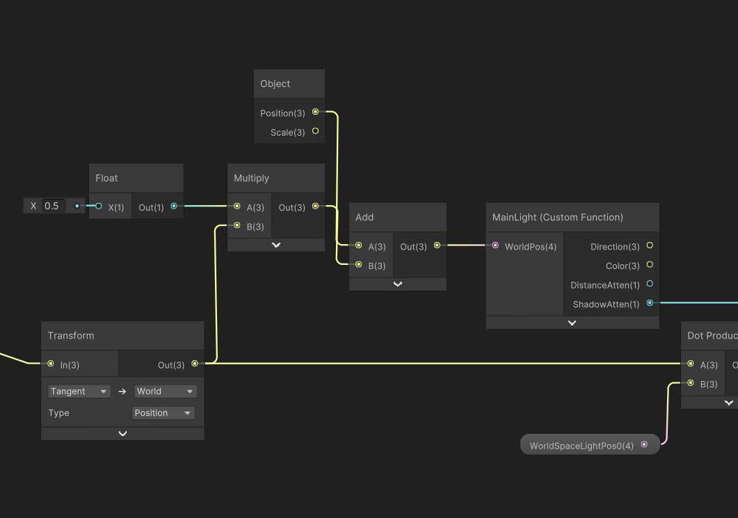Expand the Multiply node's bottom chevron

point(275,245)
